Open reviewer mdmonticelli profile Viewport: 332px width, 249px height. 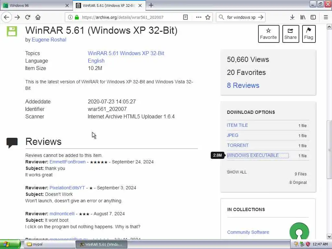(62, 214)
